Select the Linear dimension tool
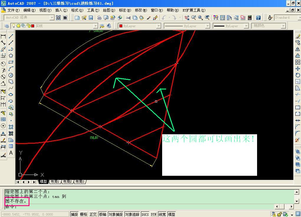The height and width of the screenshot is (217, 301). 3,36
